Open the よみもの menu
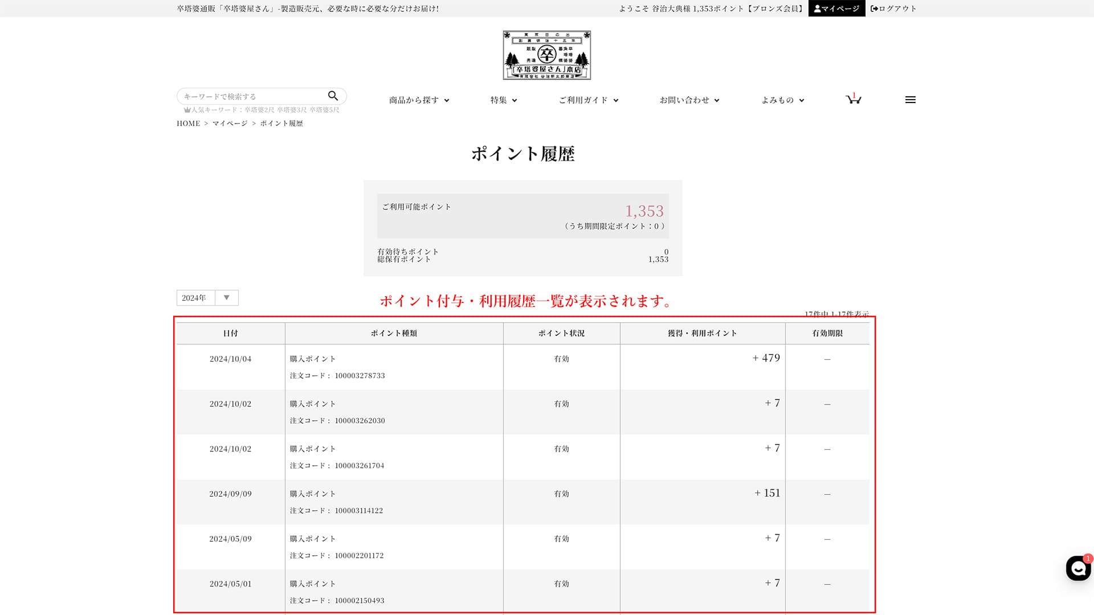Image resolution: width=1094 pixels, height=615 pixels. (x=782, y=100)
